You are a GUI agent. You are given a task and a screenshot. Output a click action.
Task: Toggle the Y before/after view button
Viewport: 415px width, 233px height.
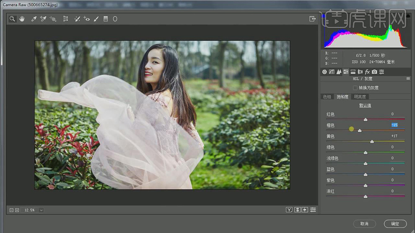pos(289,210)
